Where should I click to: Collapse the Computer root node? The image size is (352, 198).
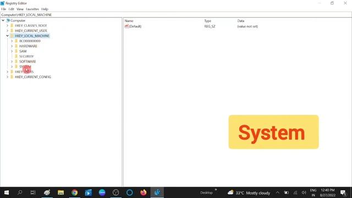tap(3, 20)
